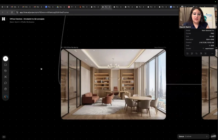Click the crop icon in image info panel
The width and height of the screenshot is (218, 140).
(196, 53)
